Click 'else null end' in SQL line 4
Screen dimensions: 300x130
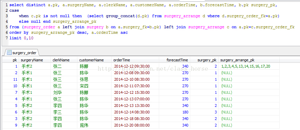tap(35, 21)
